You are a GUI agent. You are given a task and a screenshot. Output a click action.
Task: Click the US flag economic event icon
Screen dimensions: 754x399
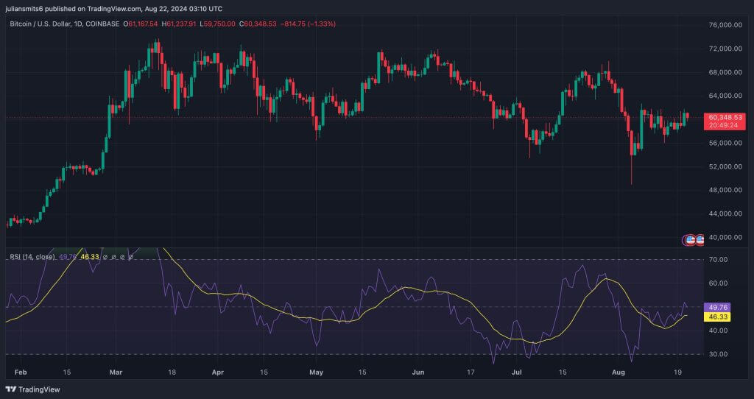click(x=691, y=240)
